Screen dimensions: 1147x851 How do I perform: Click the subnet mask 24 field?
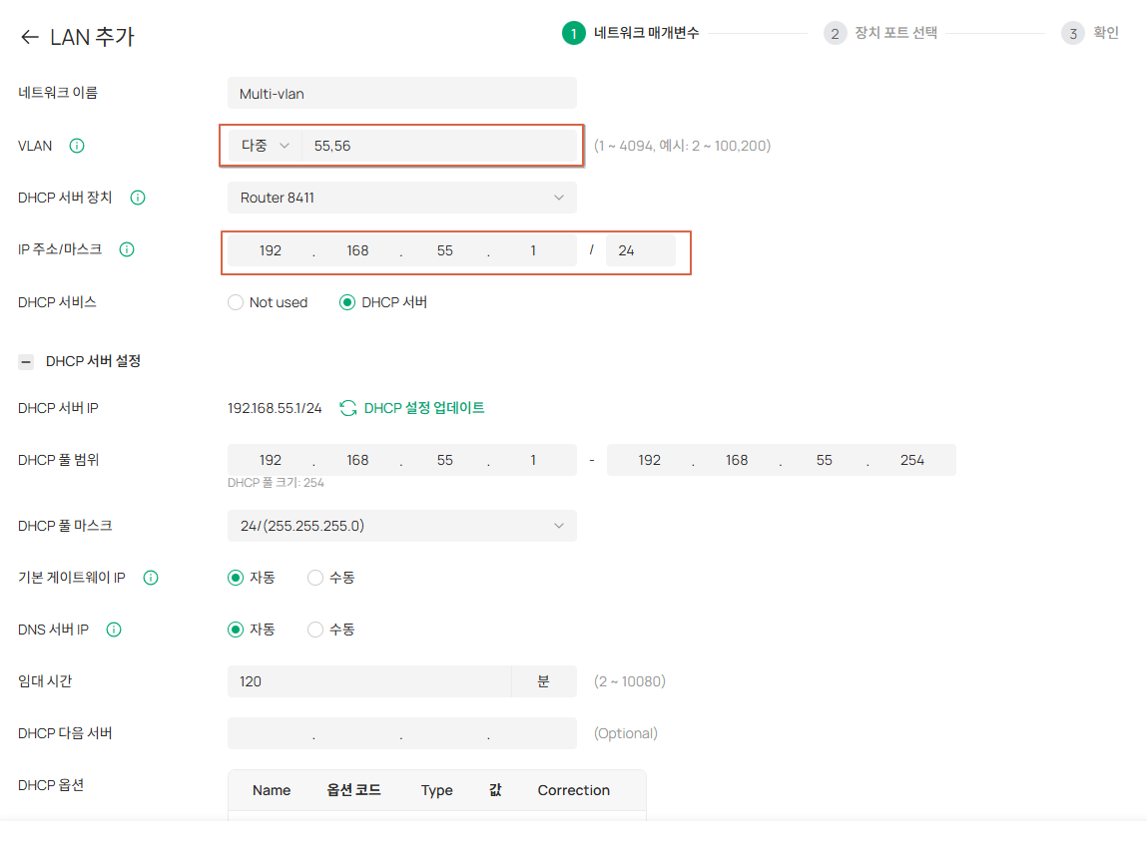[x=640, y=250]
